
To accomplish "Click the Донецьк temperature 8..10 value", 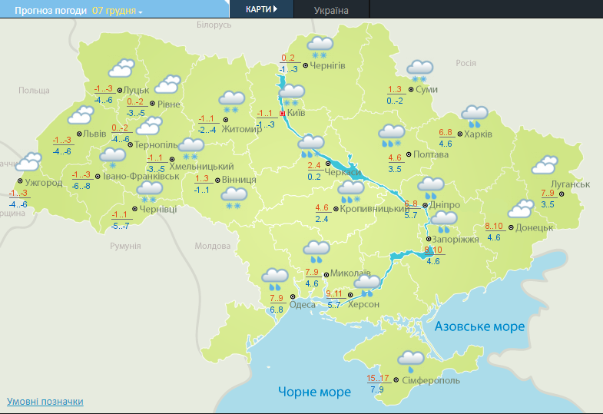I will [494, 226].
